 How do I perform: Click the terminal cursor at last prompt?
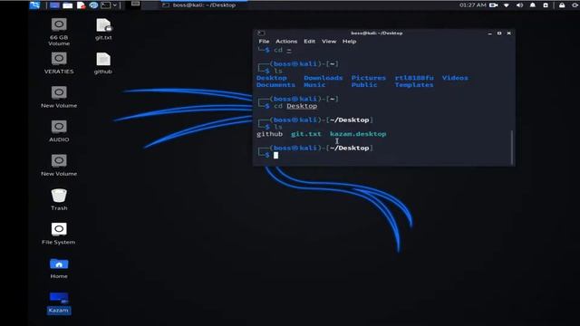point(275,155)
